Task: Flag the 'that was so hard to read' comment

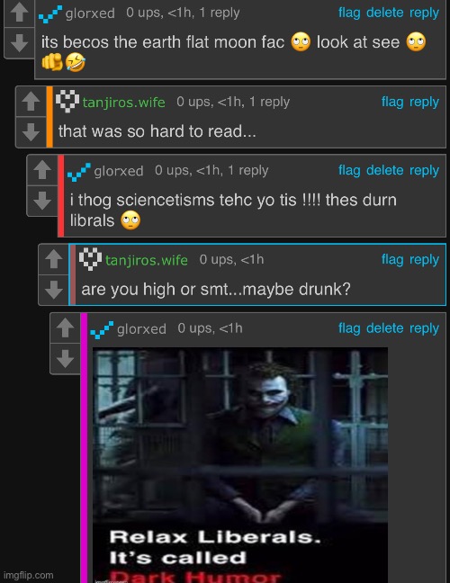Action: pos(392,102)
